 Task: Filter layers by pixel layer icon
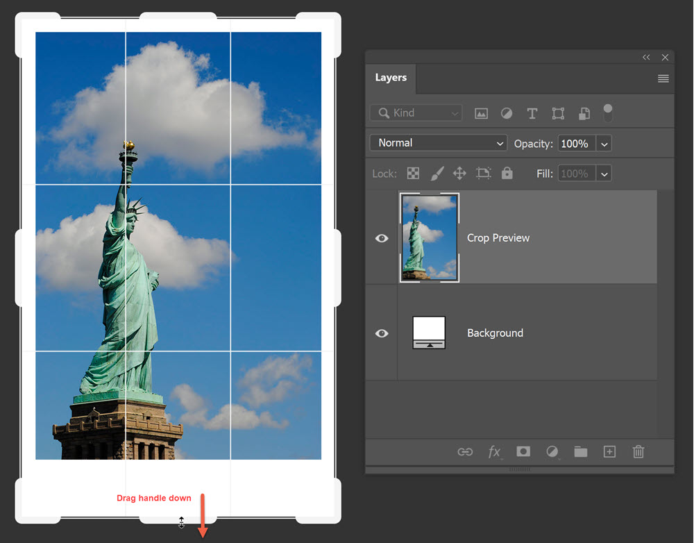pyautogui.click(x=481, y=113)
